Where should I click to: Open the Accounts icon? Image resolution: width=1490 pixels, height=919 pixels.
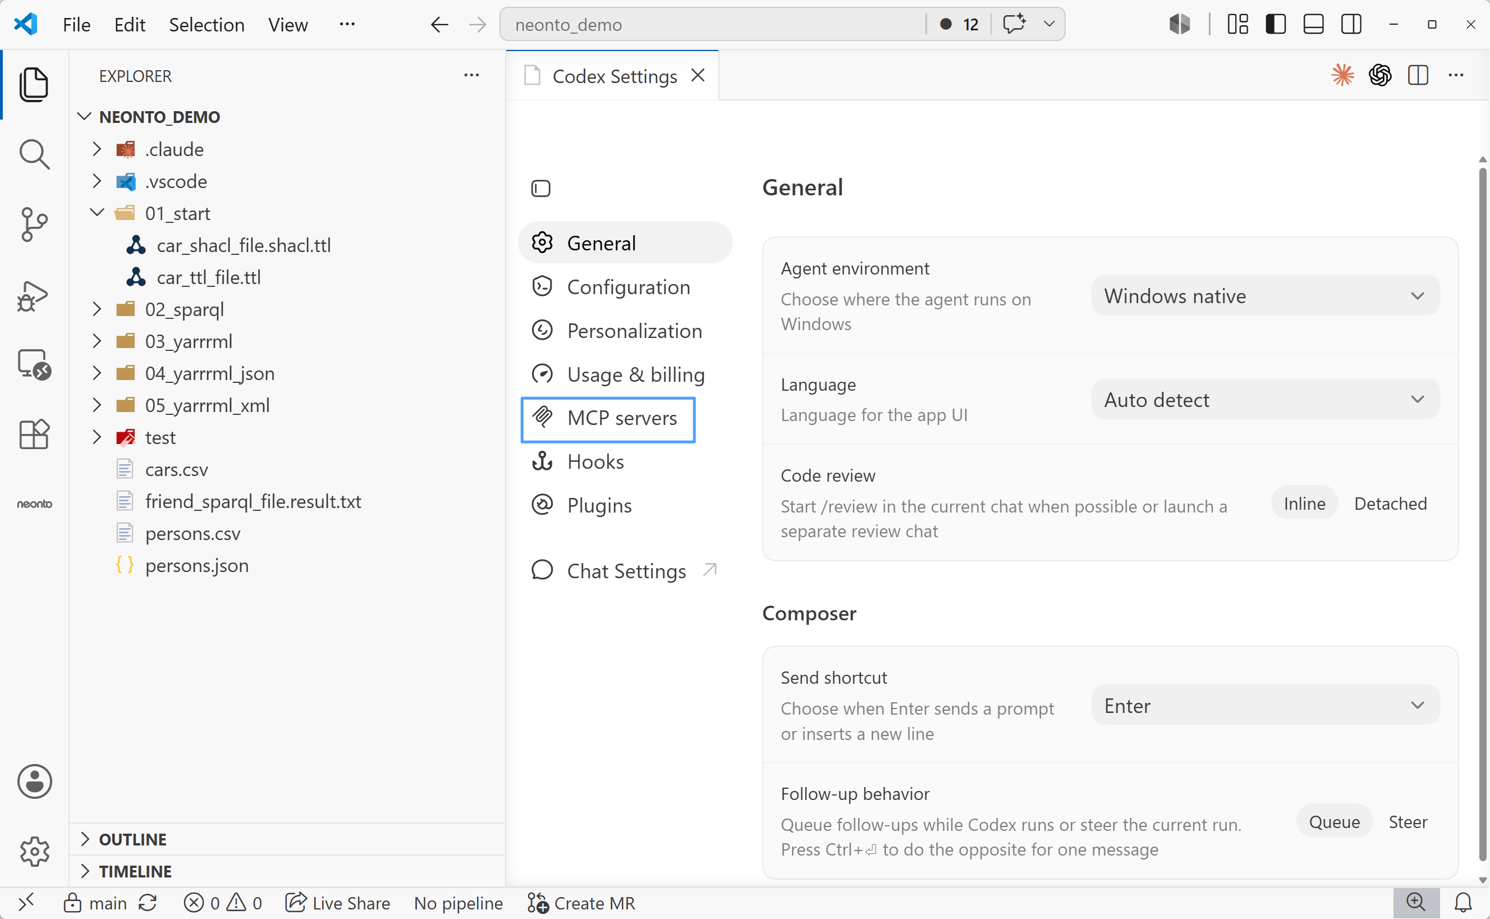pyautogui.click(x=34, y=781)
